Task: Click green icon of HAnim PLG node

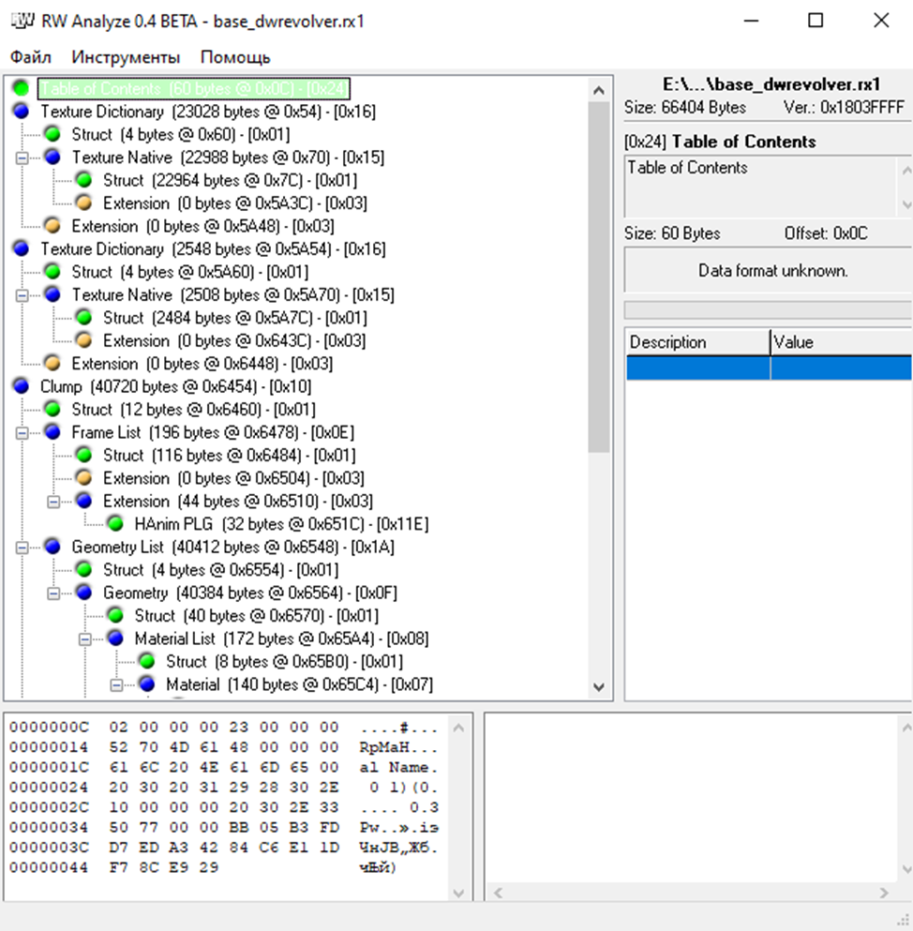Action: coord(115,524)
